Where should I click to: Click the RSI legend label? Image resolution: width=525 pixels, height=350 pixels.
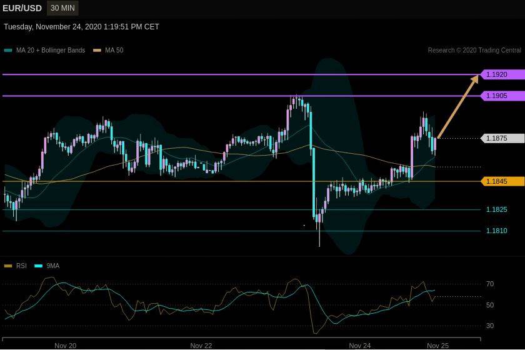coord(21,266)
